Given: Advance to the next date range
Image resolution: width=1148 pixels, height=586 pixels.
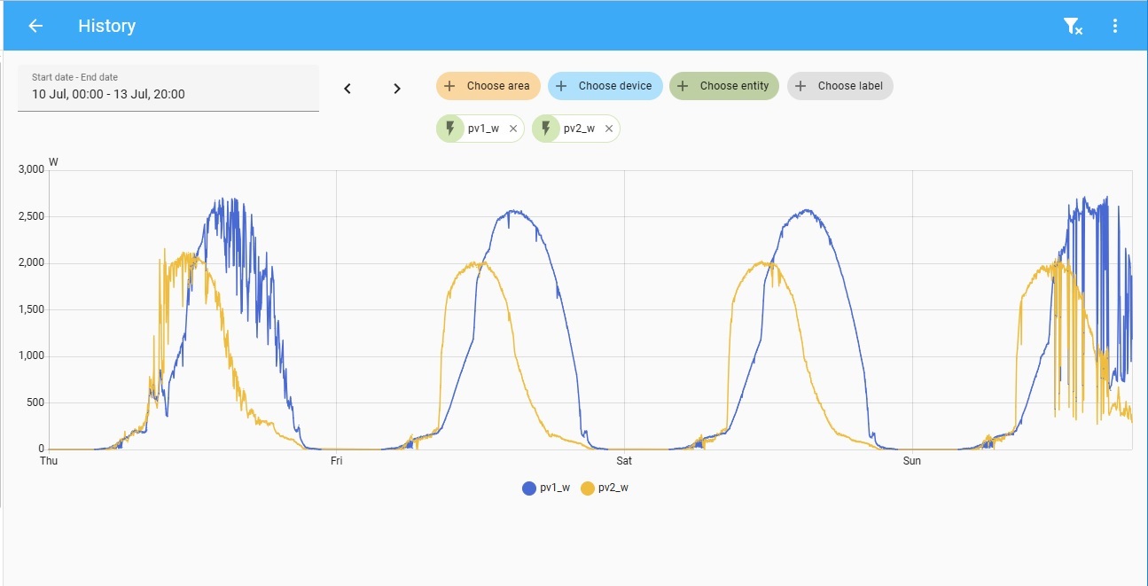Looking at the screenshot, I should [x=397, y=89].
